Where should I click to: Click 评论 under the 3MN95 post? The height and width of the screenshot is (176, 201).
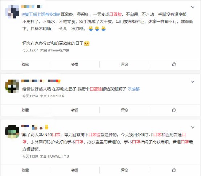tap(124, 170)
